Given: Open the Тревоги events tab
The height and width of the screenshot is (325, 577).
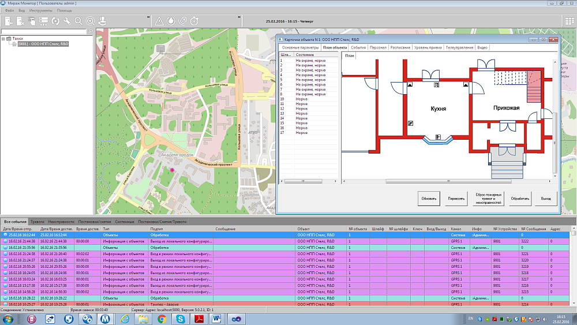Looking at the screenshot, I should point(37,222).
